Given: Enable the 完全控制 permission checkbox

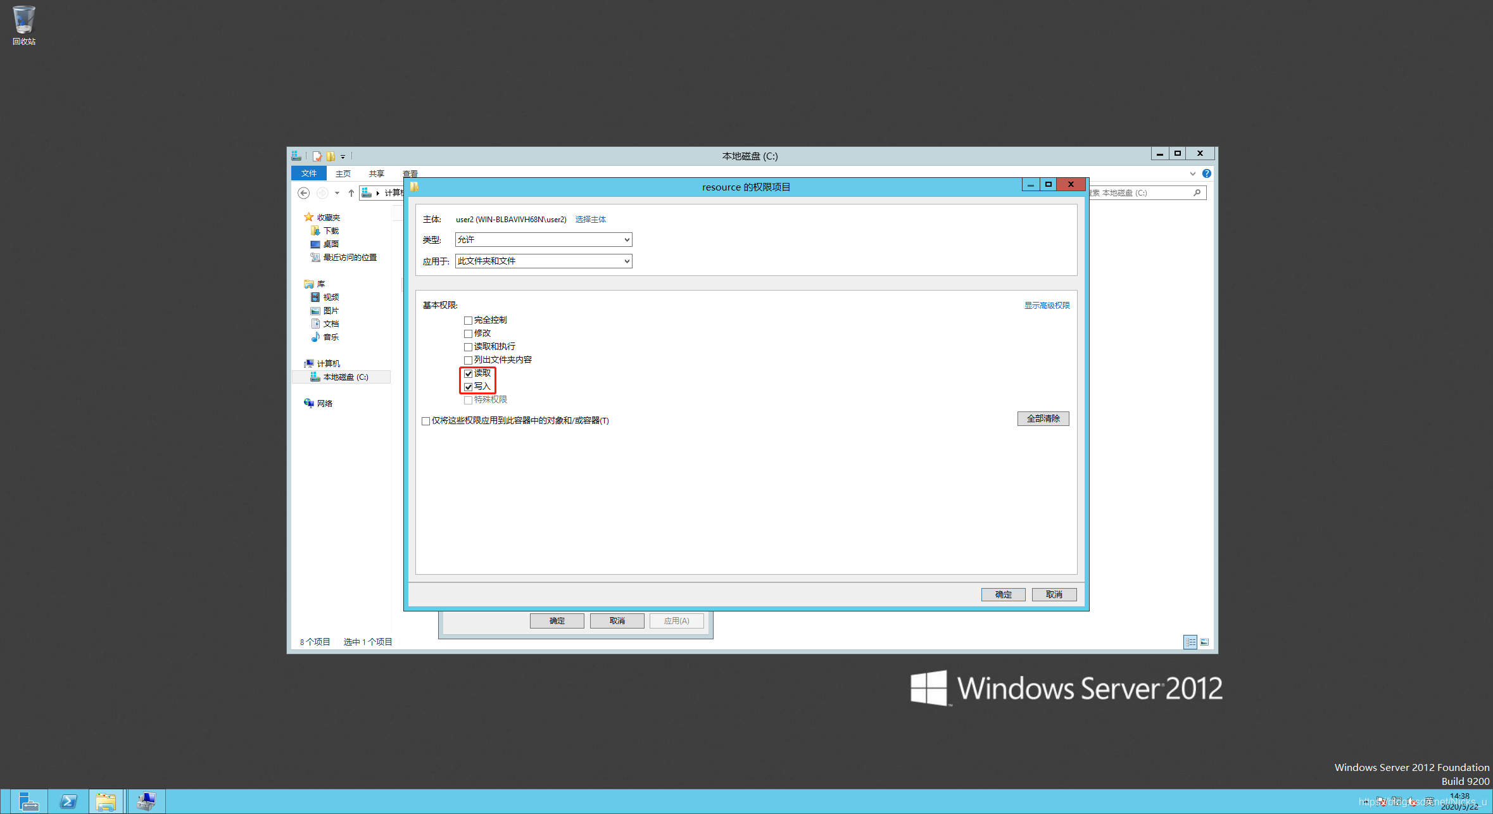Looking at the screenshot, I should click(469, 320).
